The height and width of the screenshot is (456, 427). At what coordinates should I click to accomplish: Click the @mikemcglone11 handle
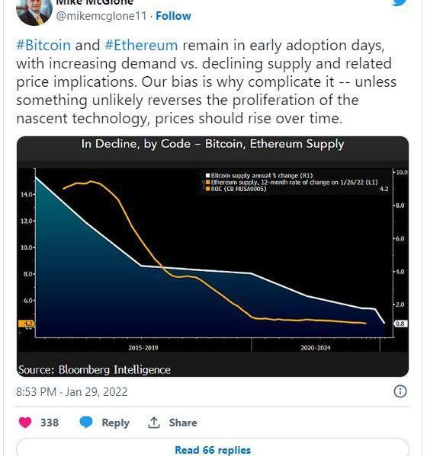[101, 16]
